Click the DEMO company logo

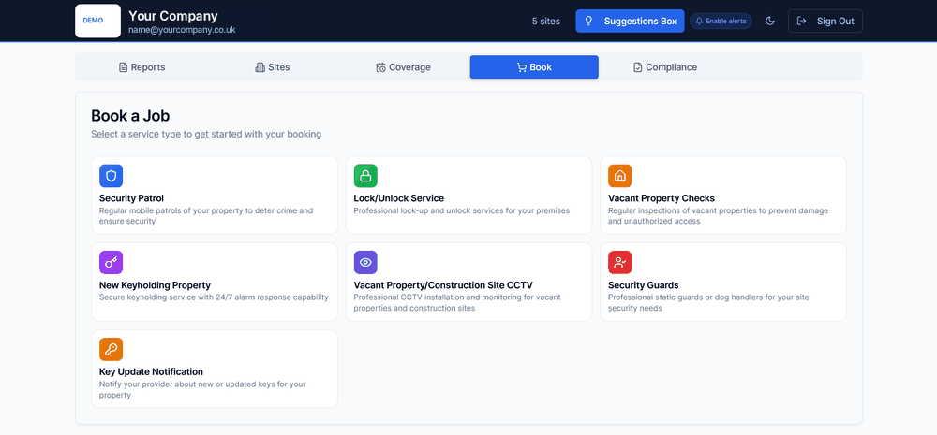click(98, 21)
